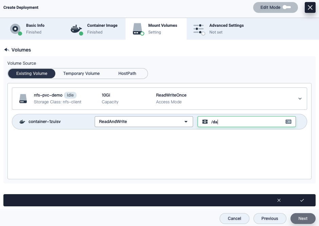Viewport: 319px width, 226px height.
Task: Confirm volume settings with checkmark icon
Action: (x=302, y=200)
